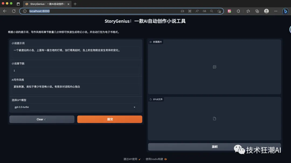The image size is (291, 163).
Task: Click inside the 小说提示词 text field
Action: click(75, 52)
